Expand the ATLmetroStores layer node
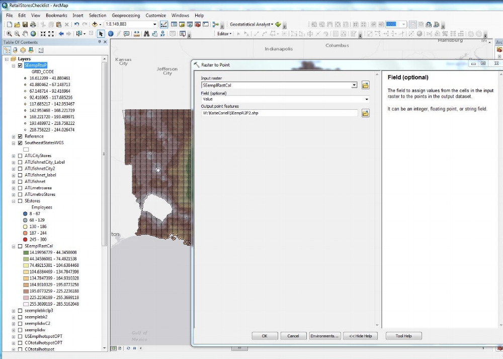503x359 pixels. pyautogui.click(x=14, y=194)
